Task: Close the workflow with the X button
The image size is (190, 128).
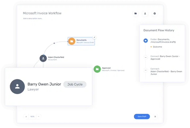Action: (x=155, y=116)
